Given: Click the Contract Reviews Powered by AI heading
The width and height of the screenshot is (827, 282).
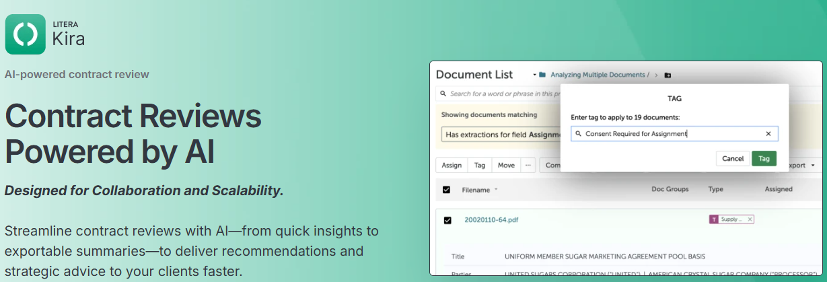Looking at the screenshot, I should click(133, 135).
